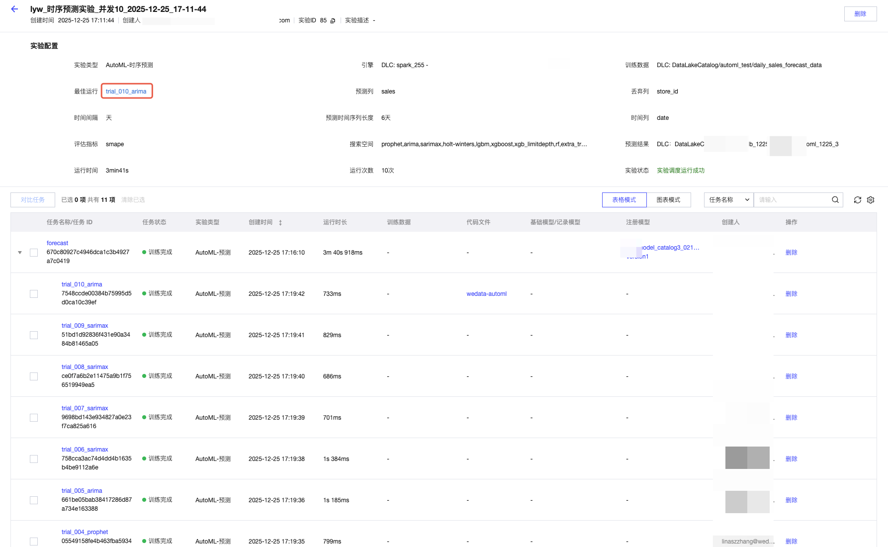Viewport: 888px width, 547px height.
Task: Open trial_006_sarimax task details
Action: pos(85,450)
